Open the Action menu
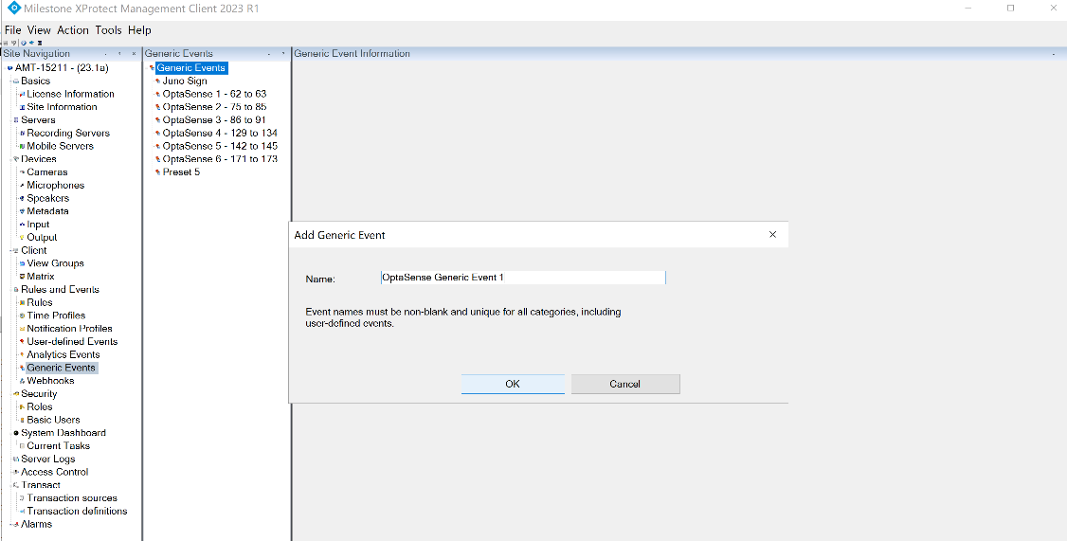This screenshot has width=1067, height=541. pos(73,30)
